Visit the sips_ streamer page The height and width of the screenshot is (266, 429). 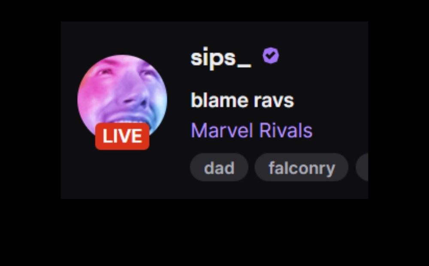point(221,58)
